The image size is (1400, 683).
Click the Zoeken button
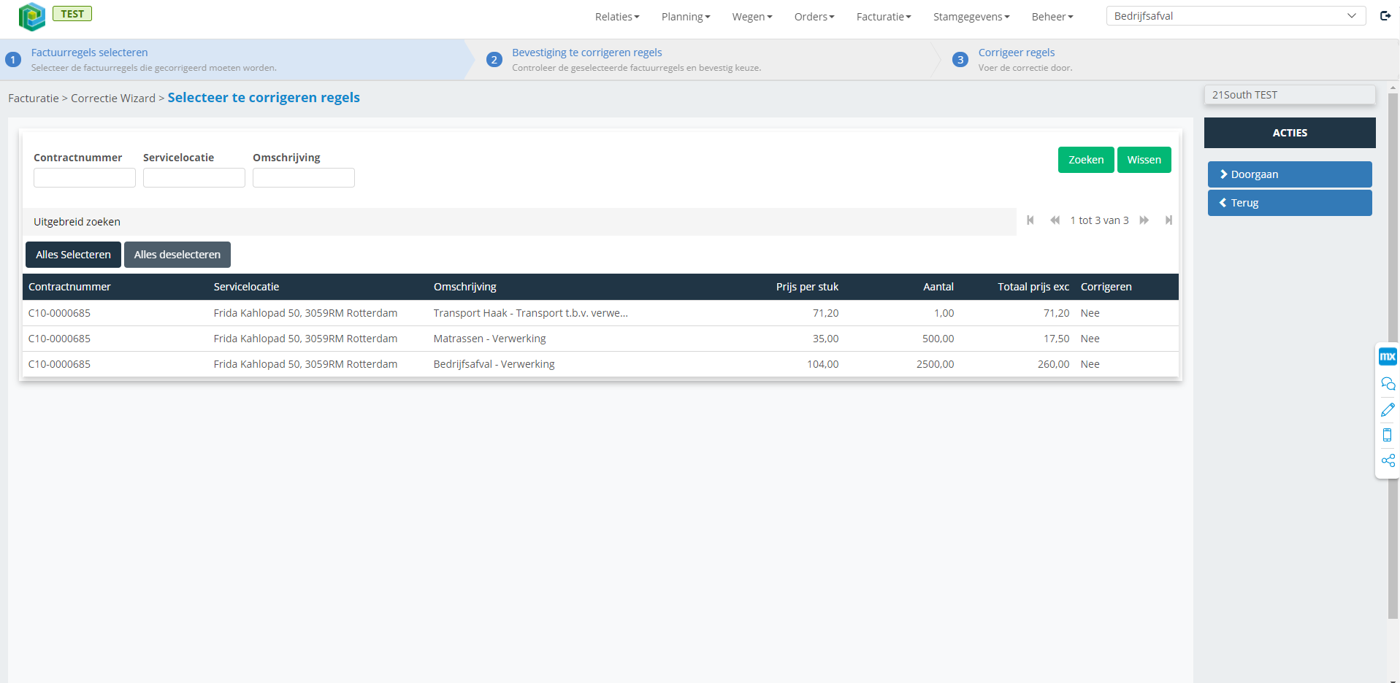click(x=1086, y=160)
